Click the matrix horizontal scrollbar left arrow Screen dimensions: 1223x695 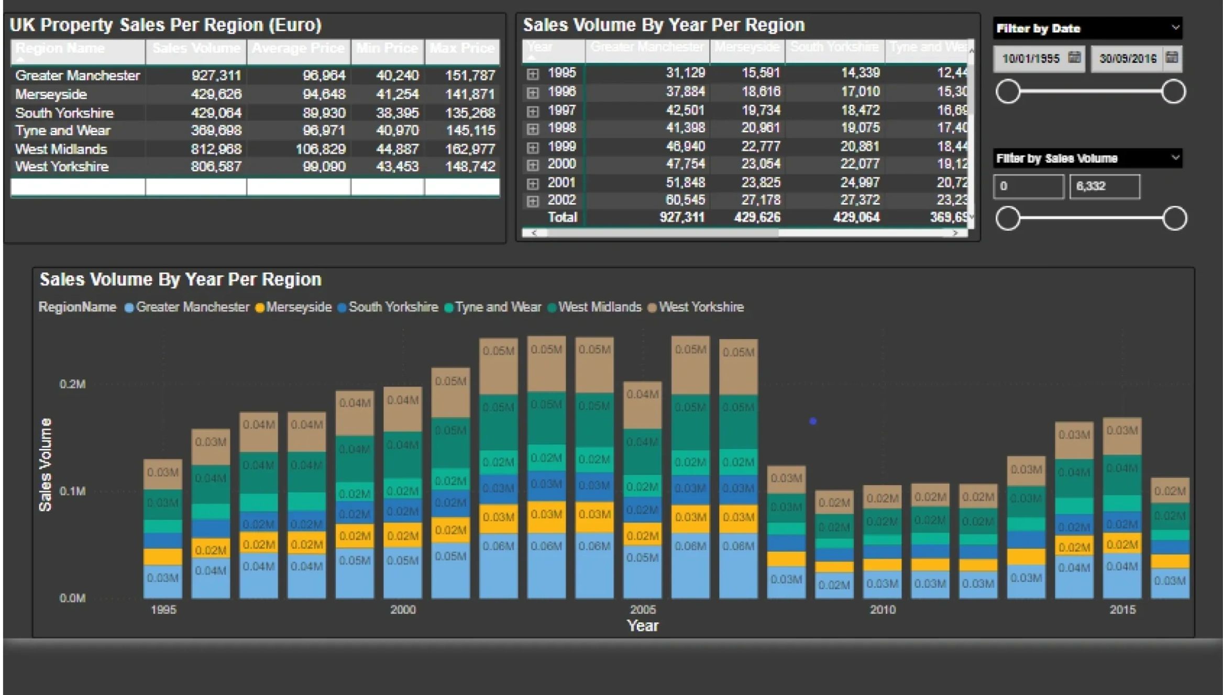click(x=534, y=233)
